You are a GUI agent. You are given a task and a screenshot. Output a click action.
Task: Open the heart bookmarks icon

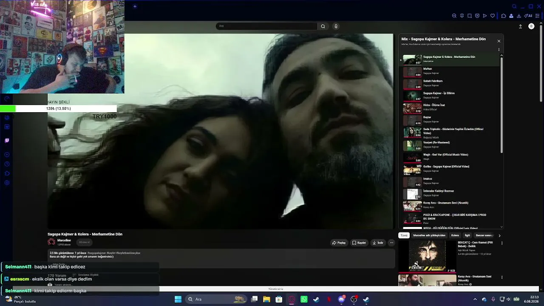click(493, 16)
